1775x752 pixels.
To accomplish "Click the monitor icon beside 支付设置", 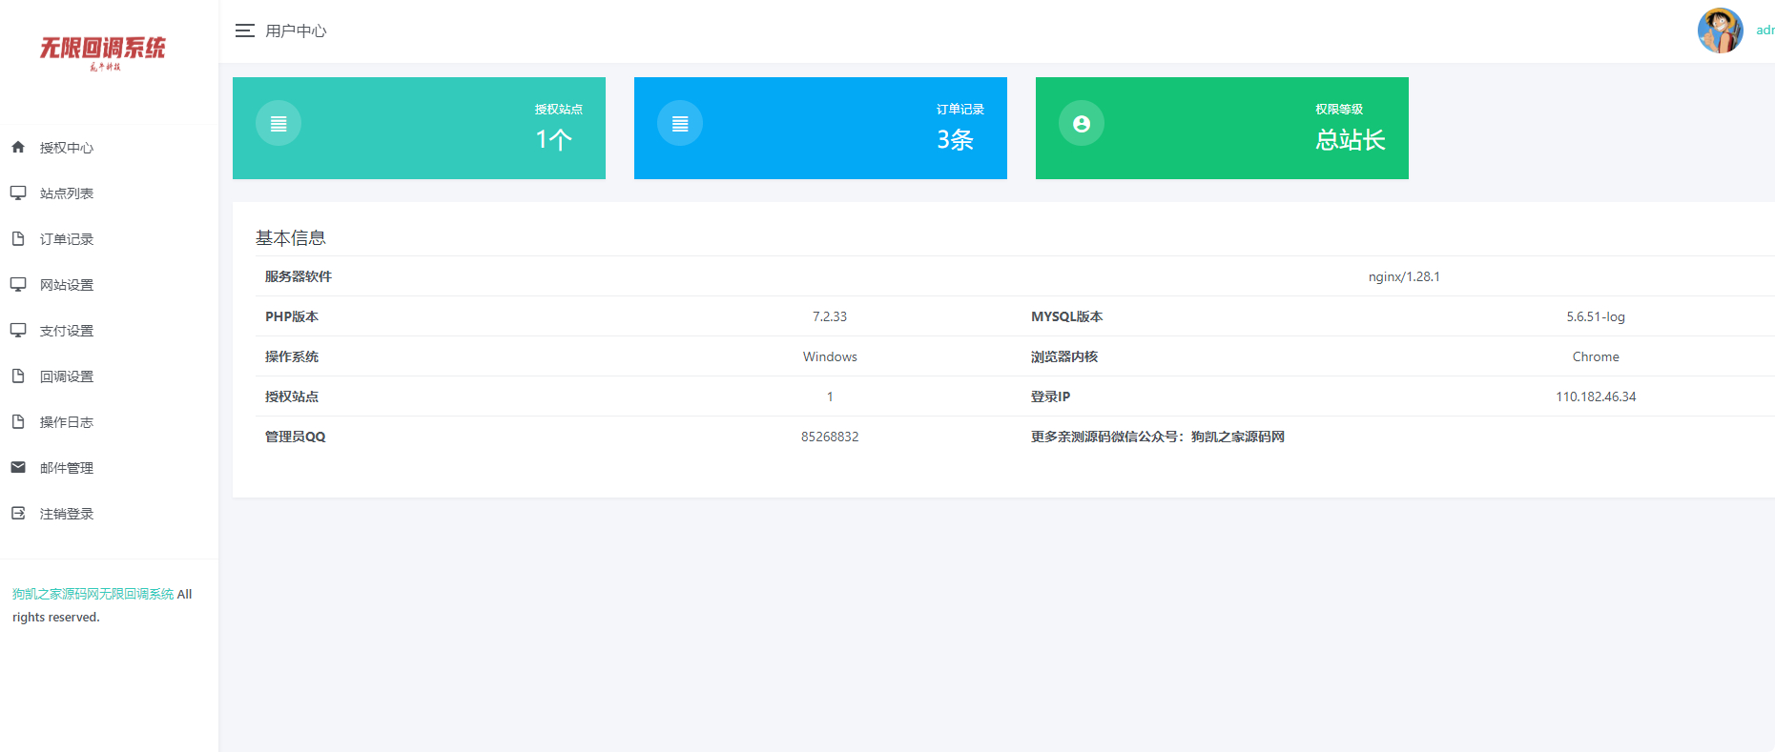I will point(18,330).
